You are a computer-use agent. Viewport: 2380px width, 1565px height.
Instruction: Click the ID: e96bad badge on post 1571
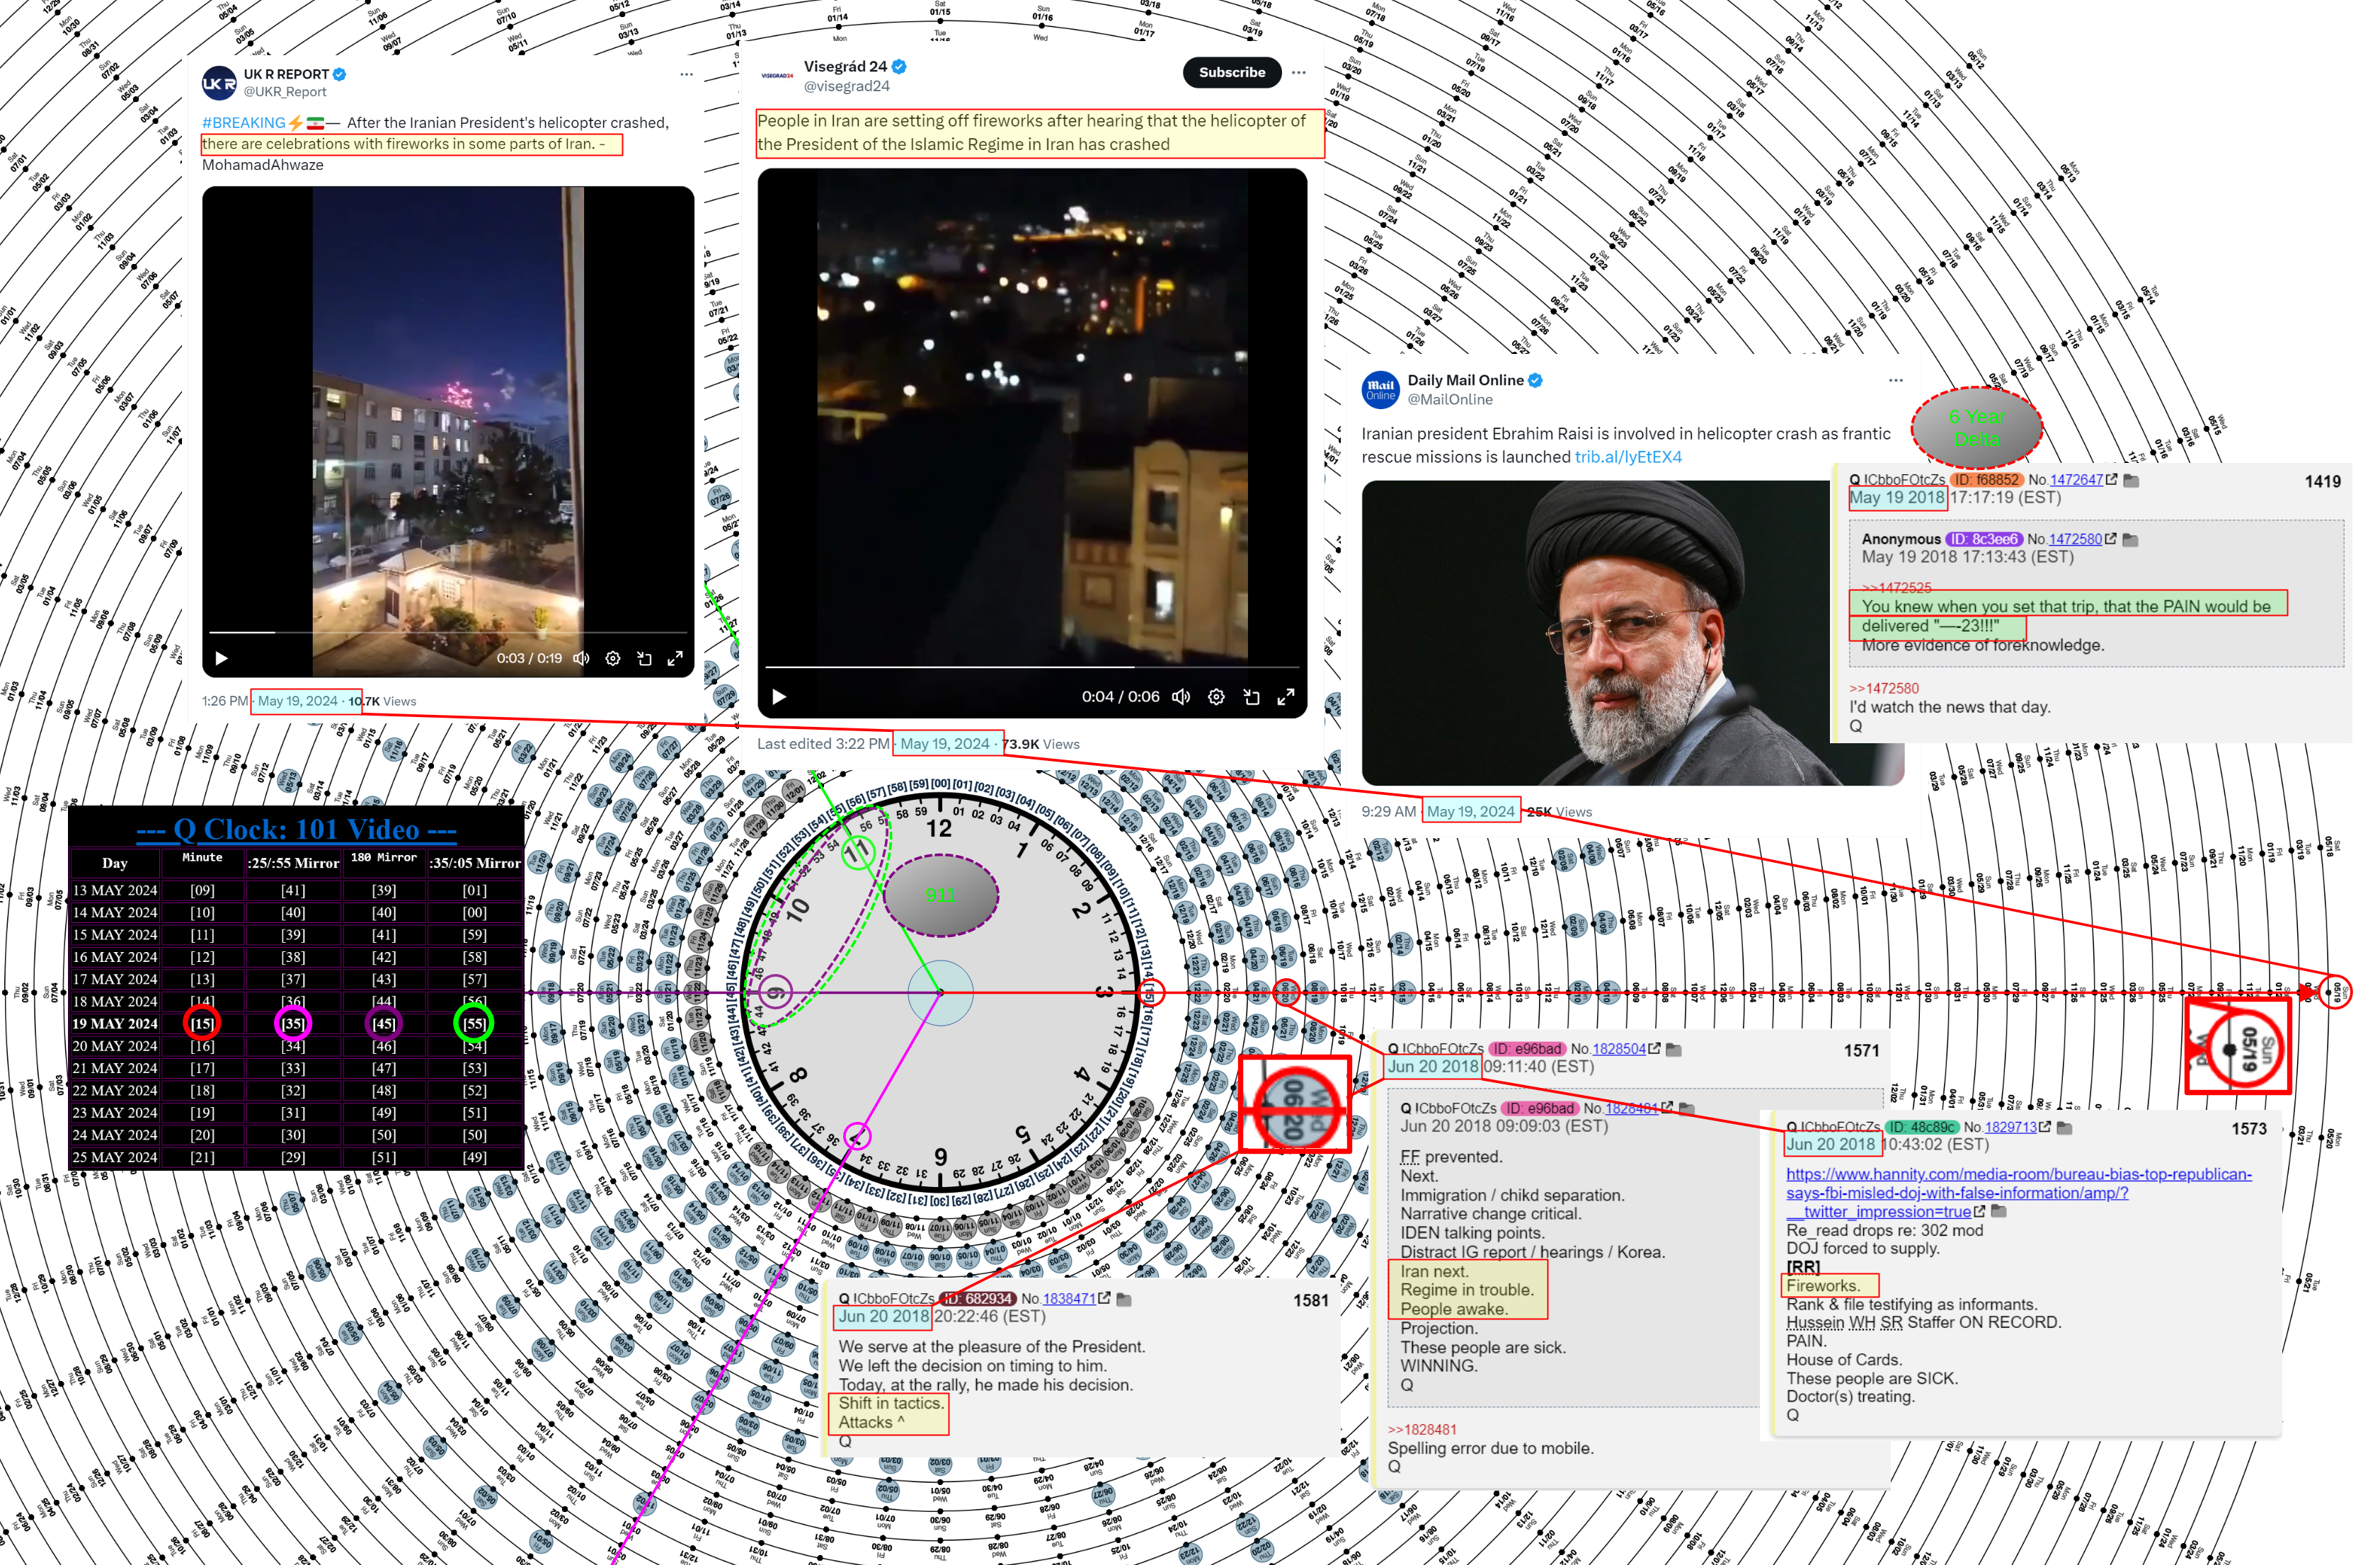tap(1528, 1049)
